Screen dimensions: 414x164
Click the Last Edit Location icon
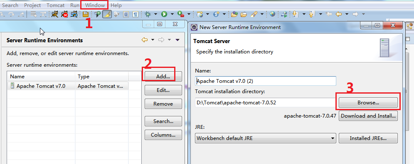click(x=329, y=14)
